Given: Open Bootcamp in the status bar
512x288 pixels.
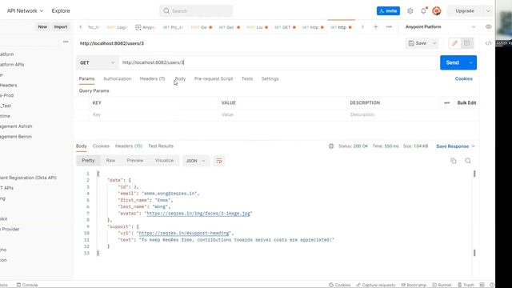Looking at the screenshot, I should click(x=414, y=285).
